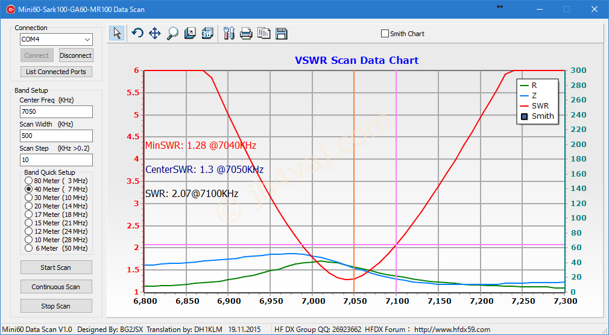Click Stop Scan button
The width and height of the screenshot is (609, 335).
56,306
